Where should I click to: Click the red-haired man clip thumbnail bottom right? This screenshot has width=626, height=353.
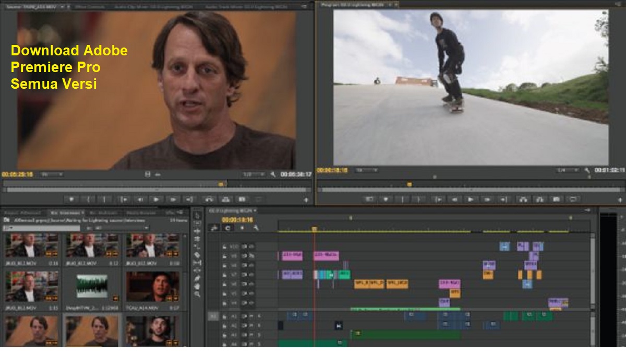click(x=152, y=331)
